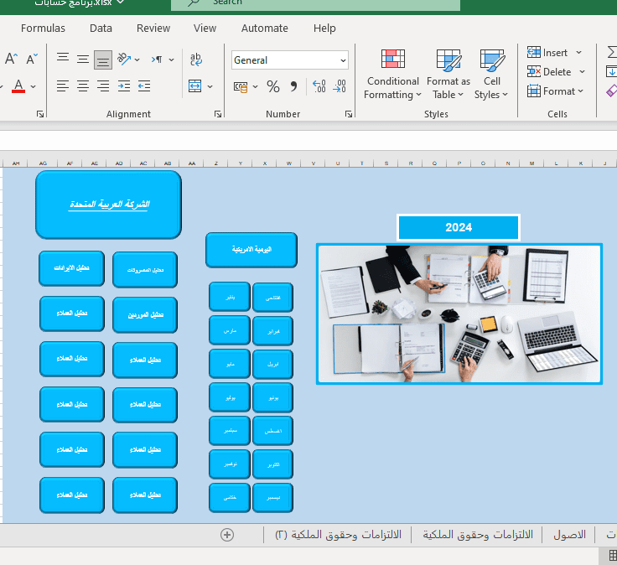Click the يناير January month button

pos(230,297)
